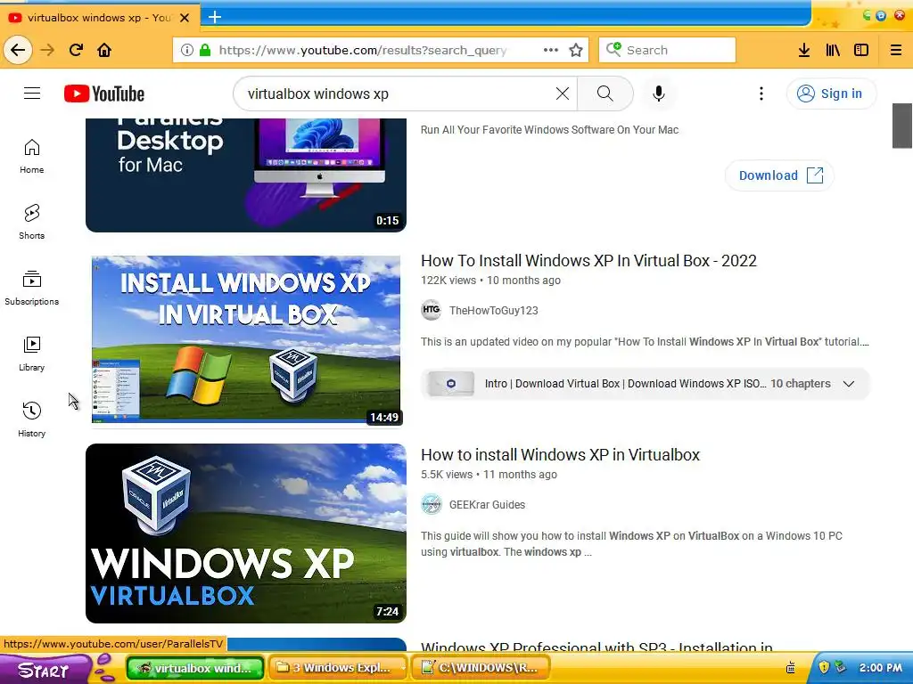Click the browser forward arrow

pyautogui.click(x=47, y=50)
